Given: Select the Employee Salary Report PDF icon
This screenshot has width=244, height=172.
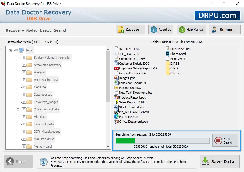Looking at the screenshot, I should click(116, 68).
